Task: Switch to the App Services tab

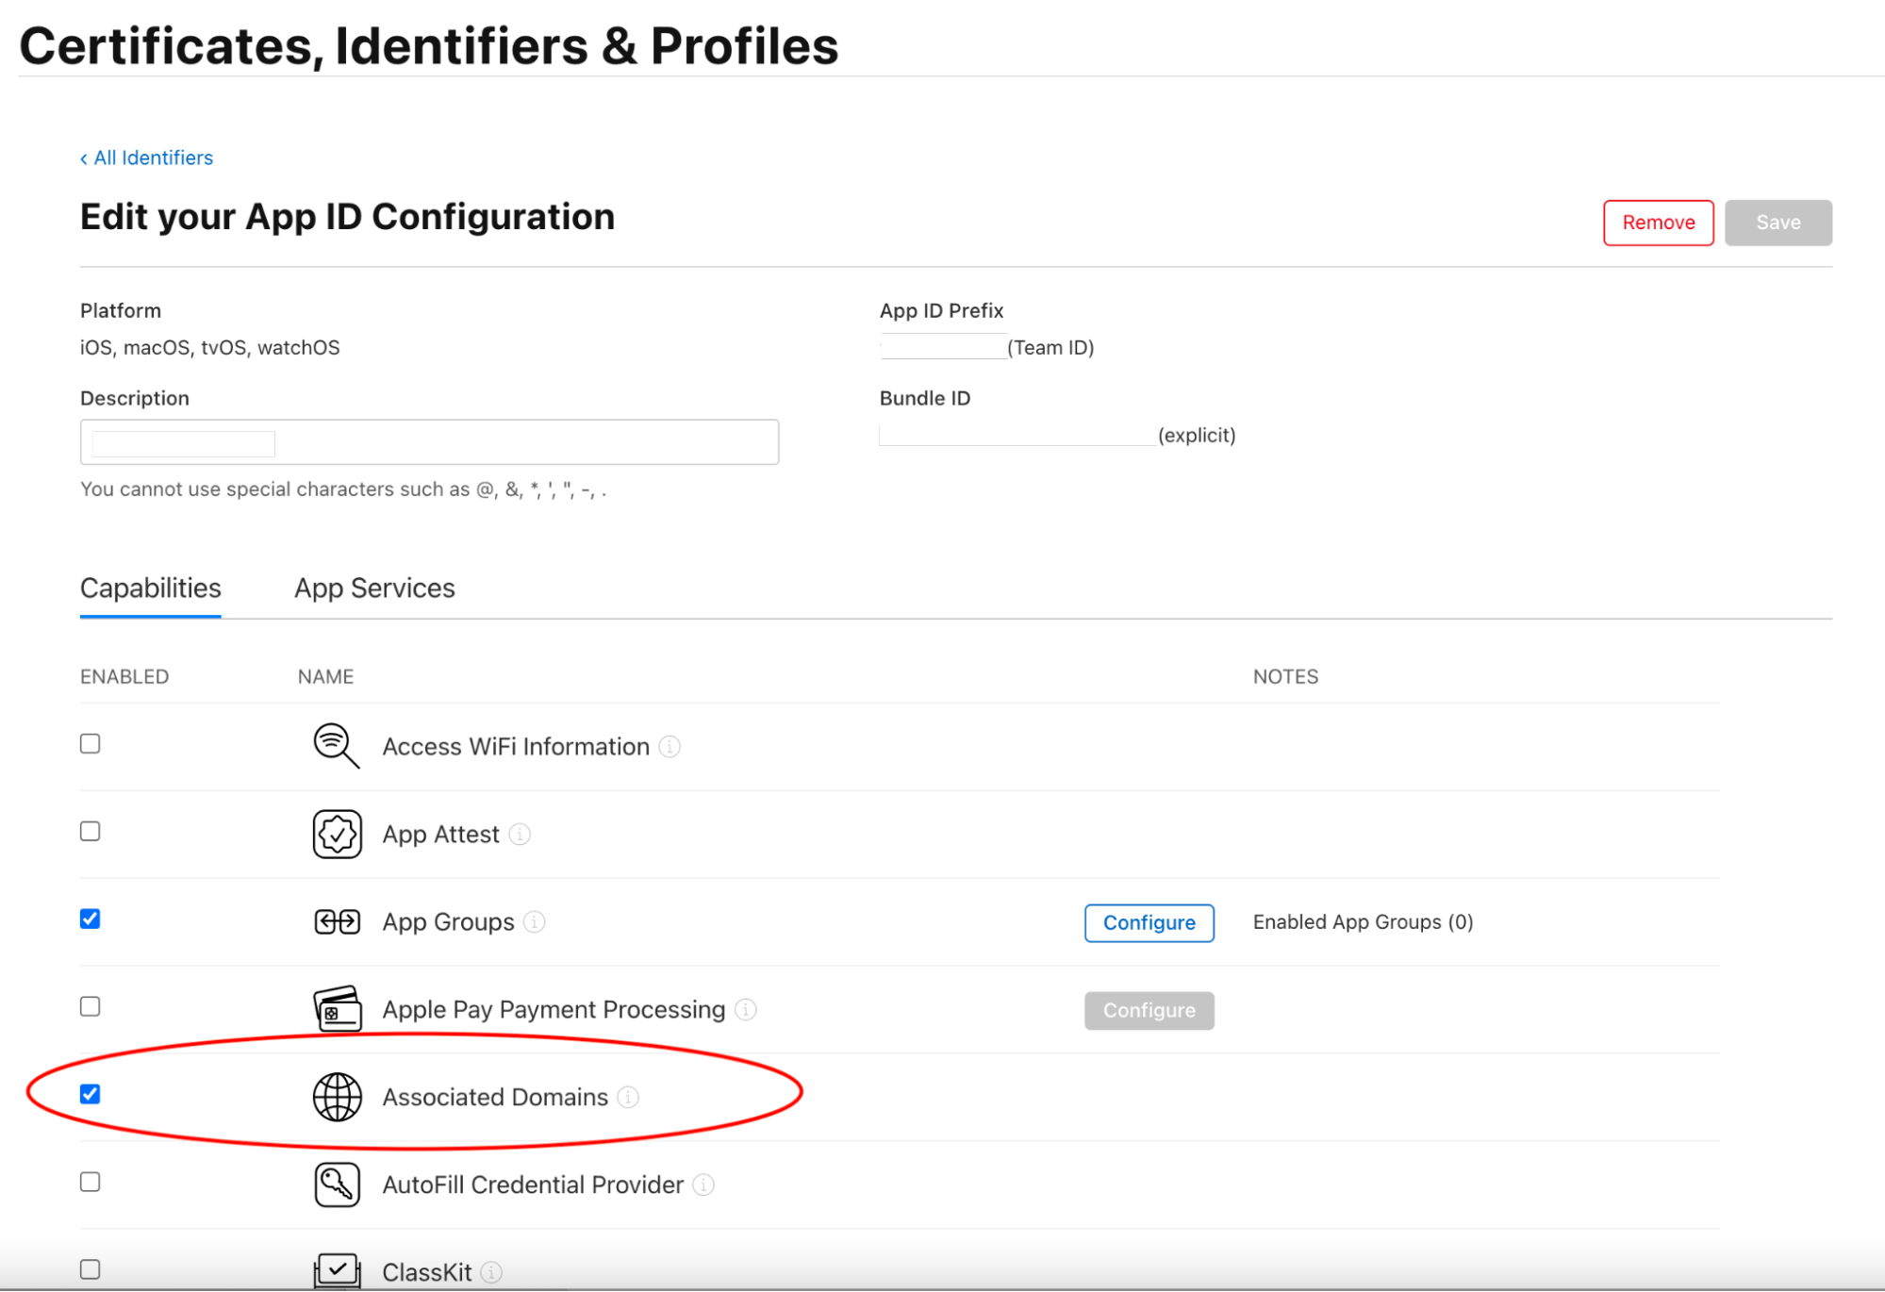Action: click(374, 588)
